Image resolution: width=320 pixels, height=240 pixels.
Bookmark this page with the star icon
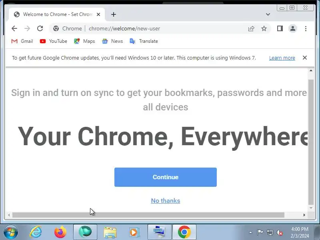tap(264, 28)
